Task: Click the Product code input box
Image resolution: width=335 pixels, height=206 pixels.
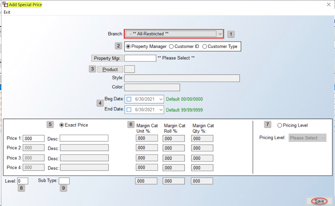Action: click(x=129, y=69)
